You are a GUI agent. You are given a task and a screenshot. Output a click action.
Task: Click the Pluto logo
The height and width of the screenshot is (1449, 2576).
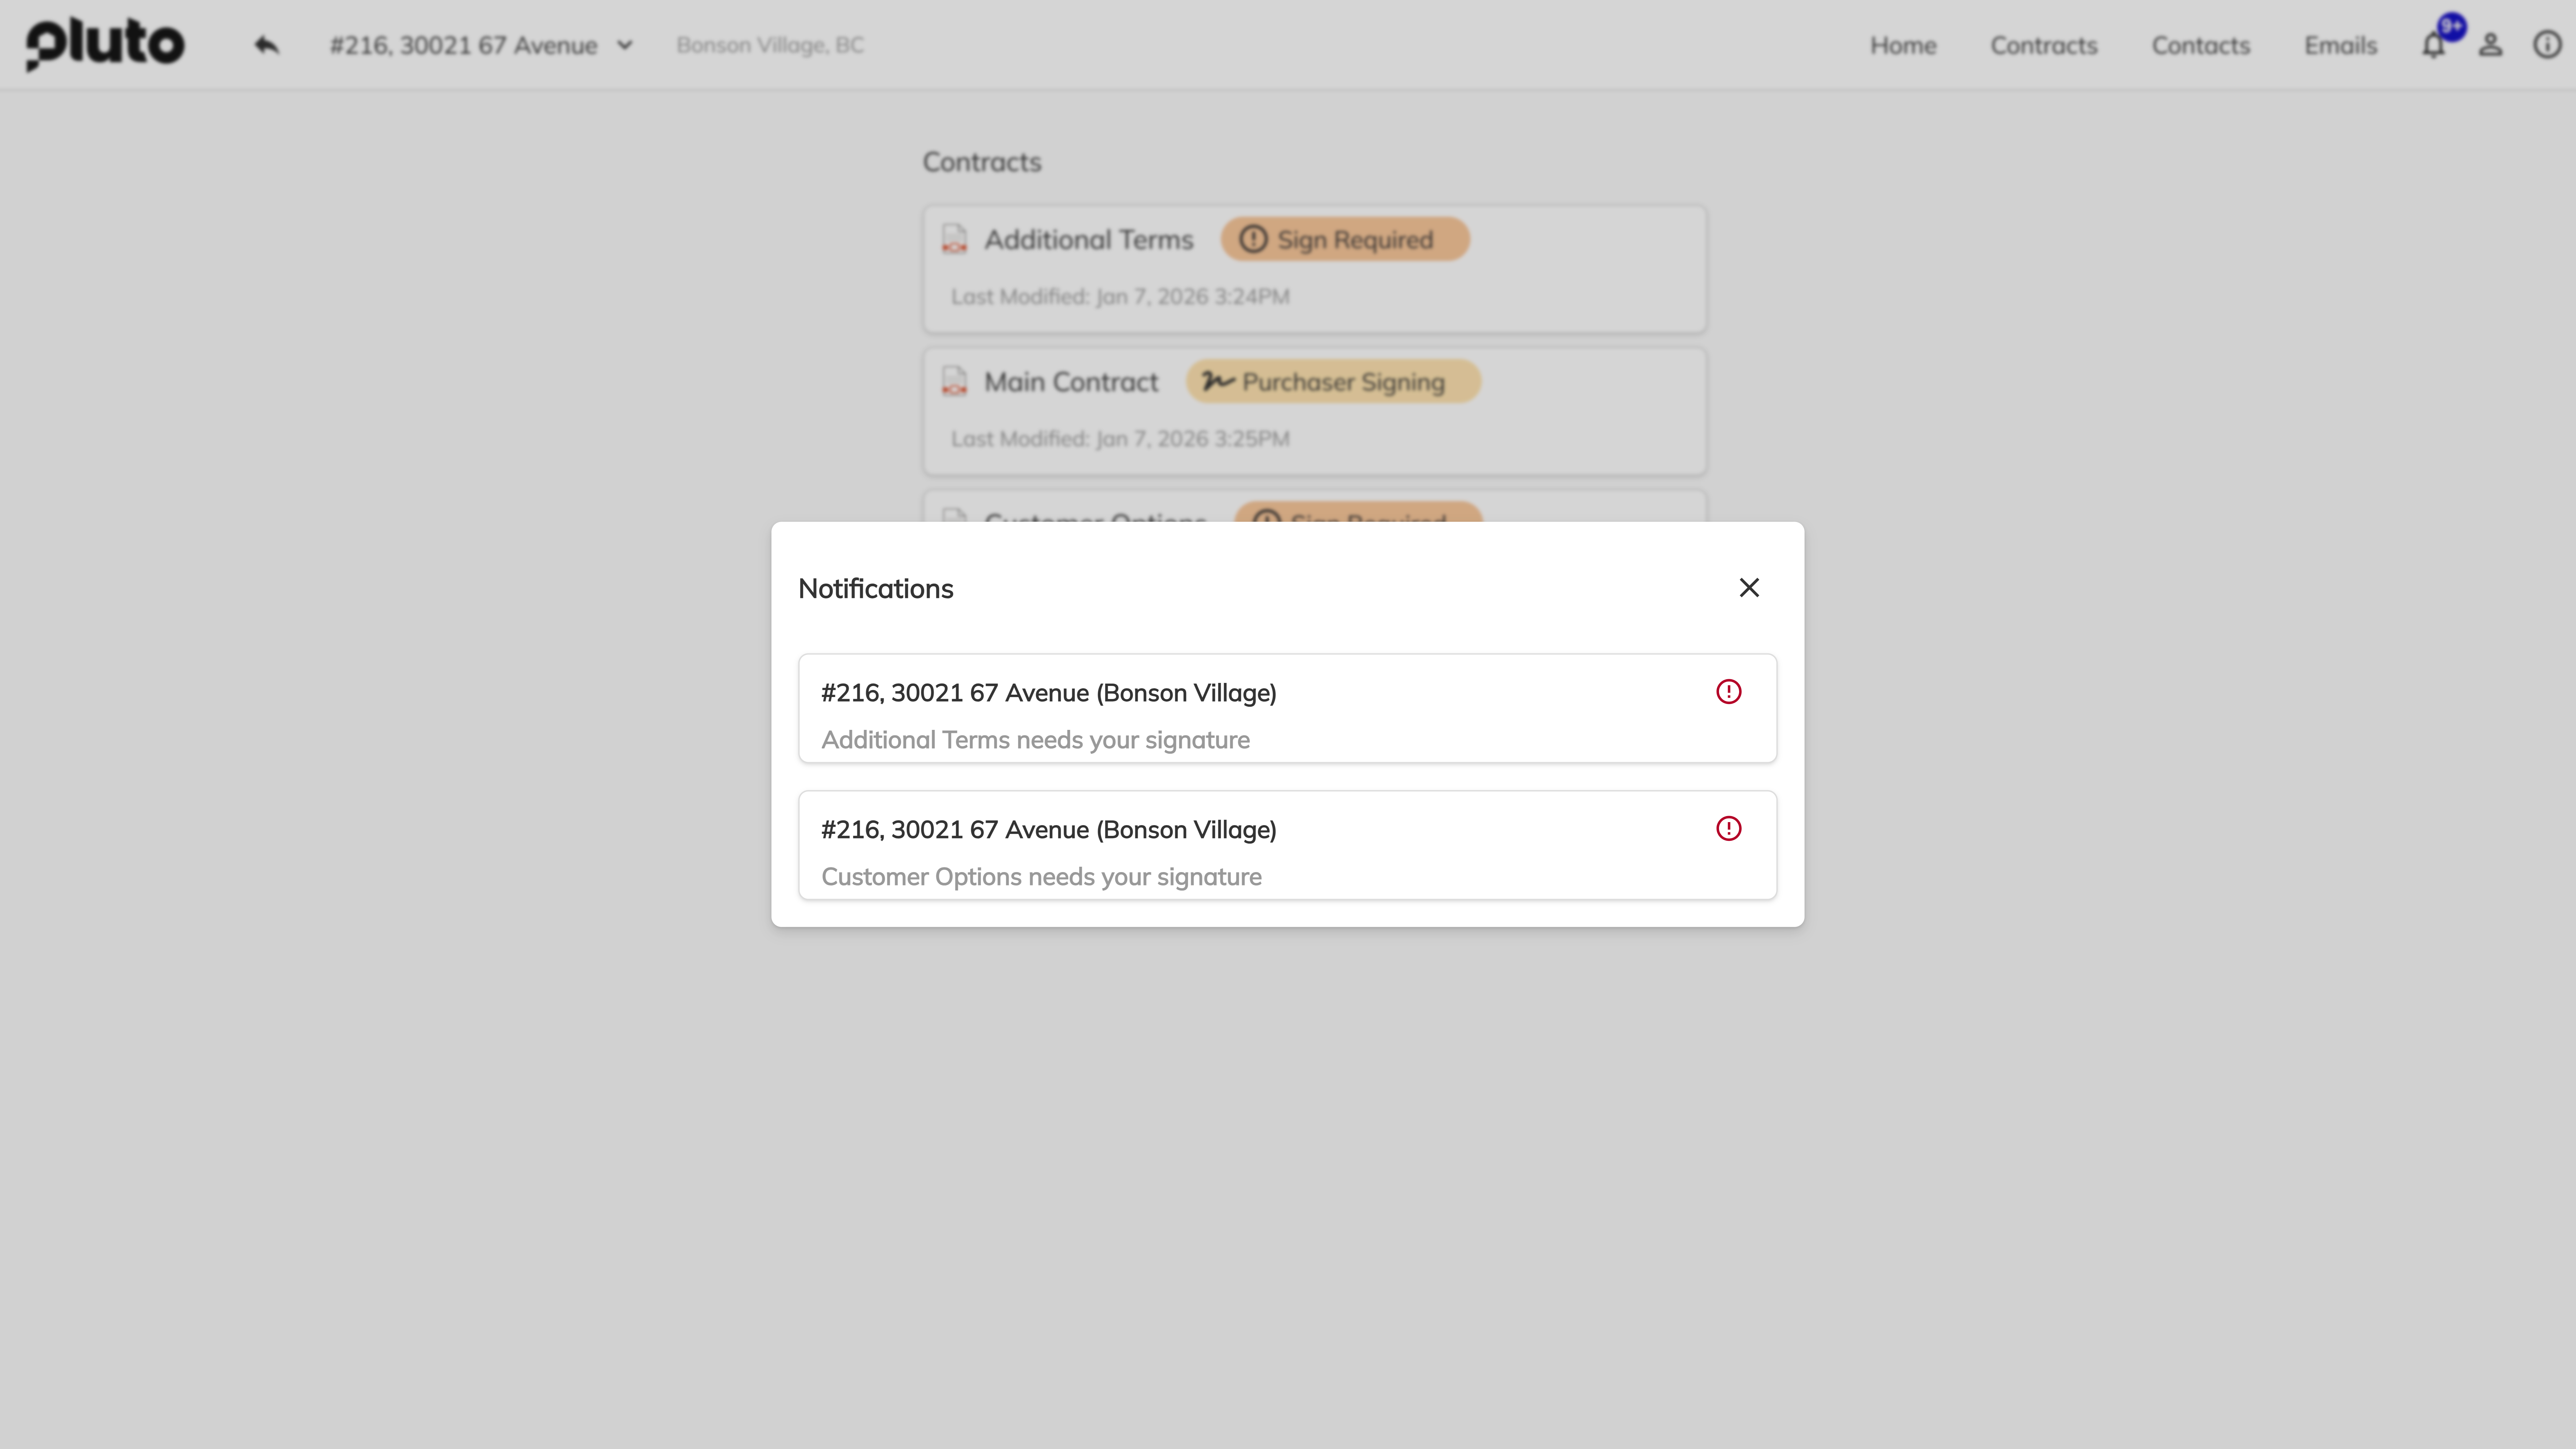105,44
